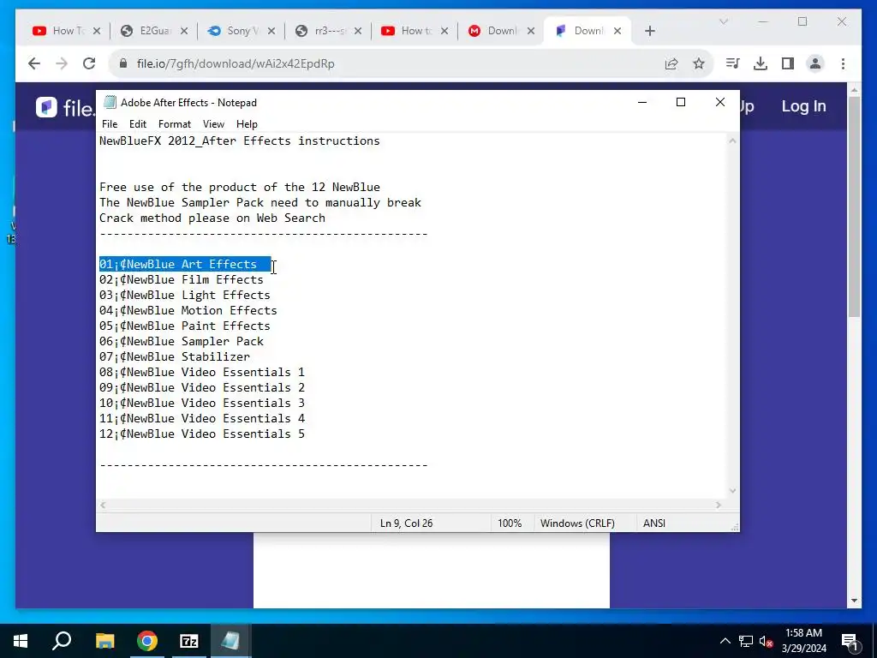877x658 pixels.
Task: Click the Notepad title bar icon
Action: [110, 103]
